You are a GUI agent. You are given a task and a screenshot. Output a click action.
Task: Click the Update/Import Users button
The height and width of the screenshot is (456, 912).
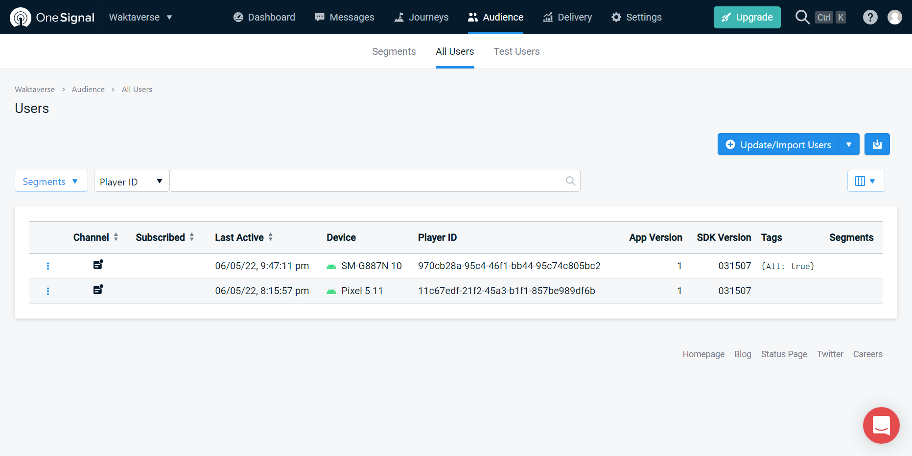(778, 144)
